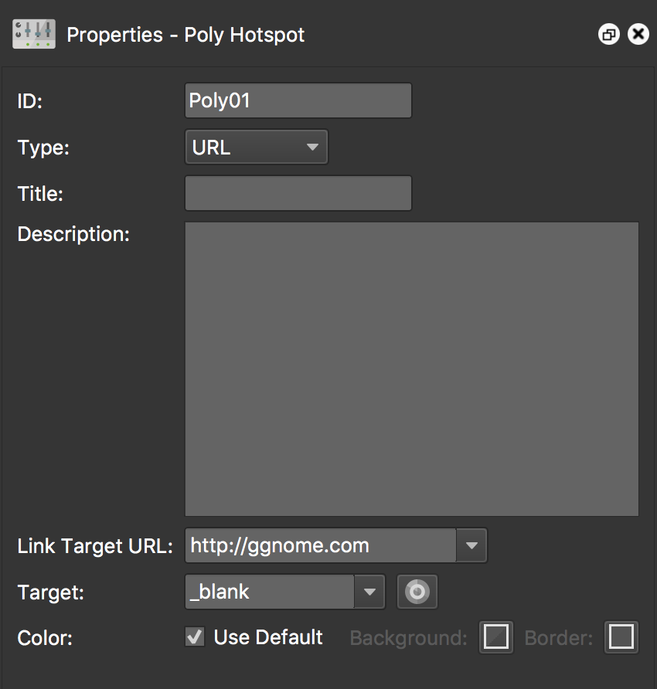Expand the Target dropdown arrow
The height and width of the screenshot is (689, 657).
369,592
